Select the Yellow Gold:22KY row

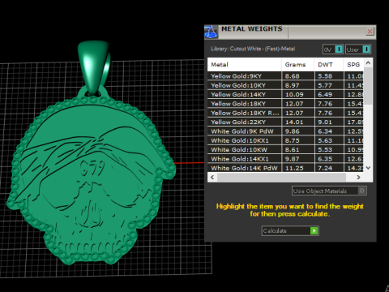click(285, 122)
